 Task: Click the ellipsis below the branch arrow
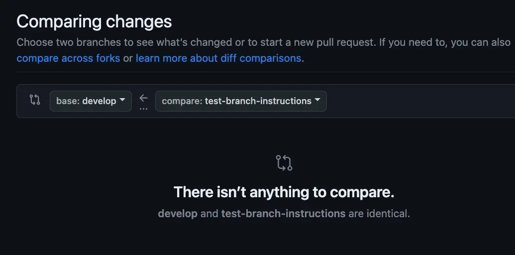tap(143, 108)
